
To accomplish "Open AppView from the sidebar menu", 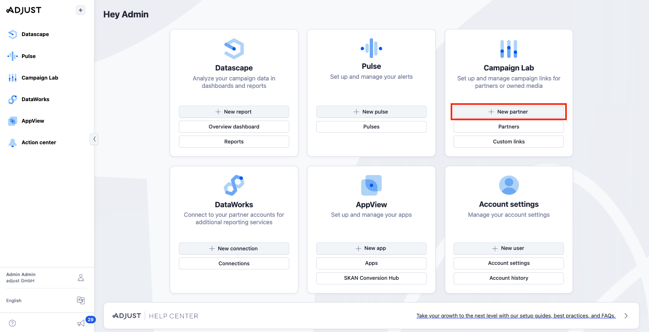I will click(33, 121).
